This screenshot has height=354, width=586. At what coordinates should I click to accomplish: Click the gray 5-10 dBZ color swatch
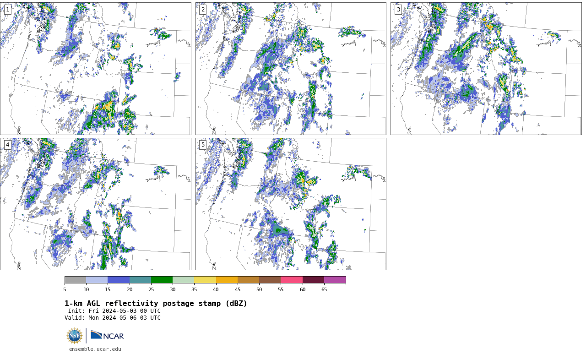75,280
